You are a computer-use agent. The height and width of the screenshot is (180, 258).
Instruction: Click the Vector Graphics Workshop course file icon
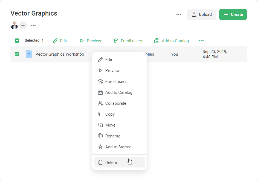click(x=29, y=54)
